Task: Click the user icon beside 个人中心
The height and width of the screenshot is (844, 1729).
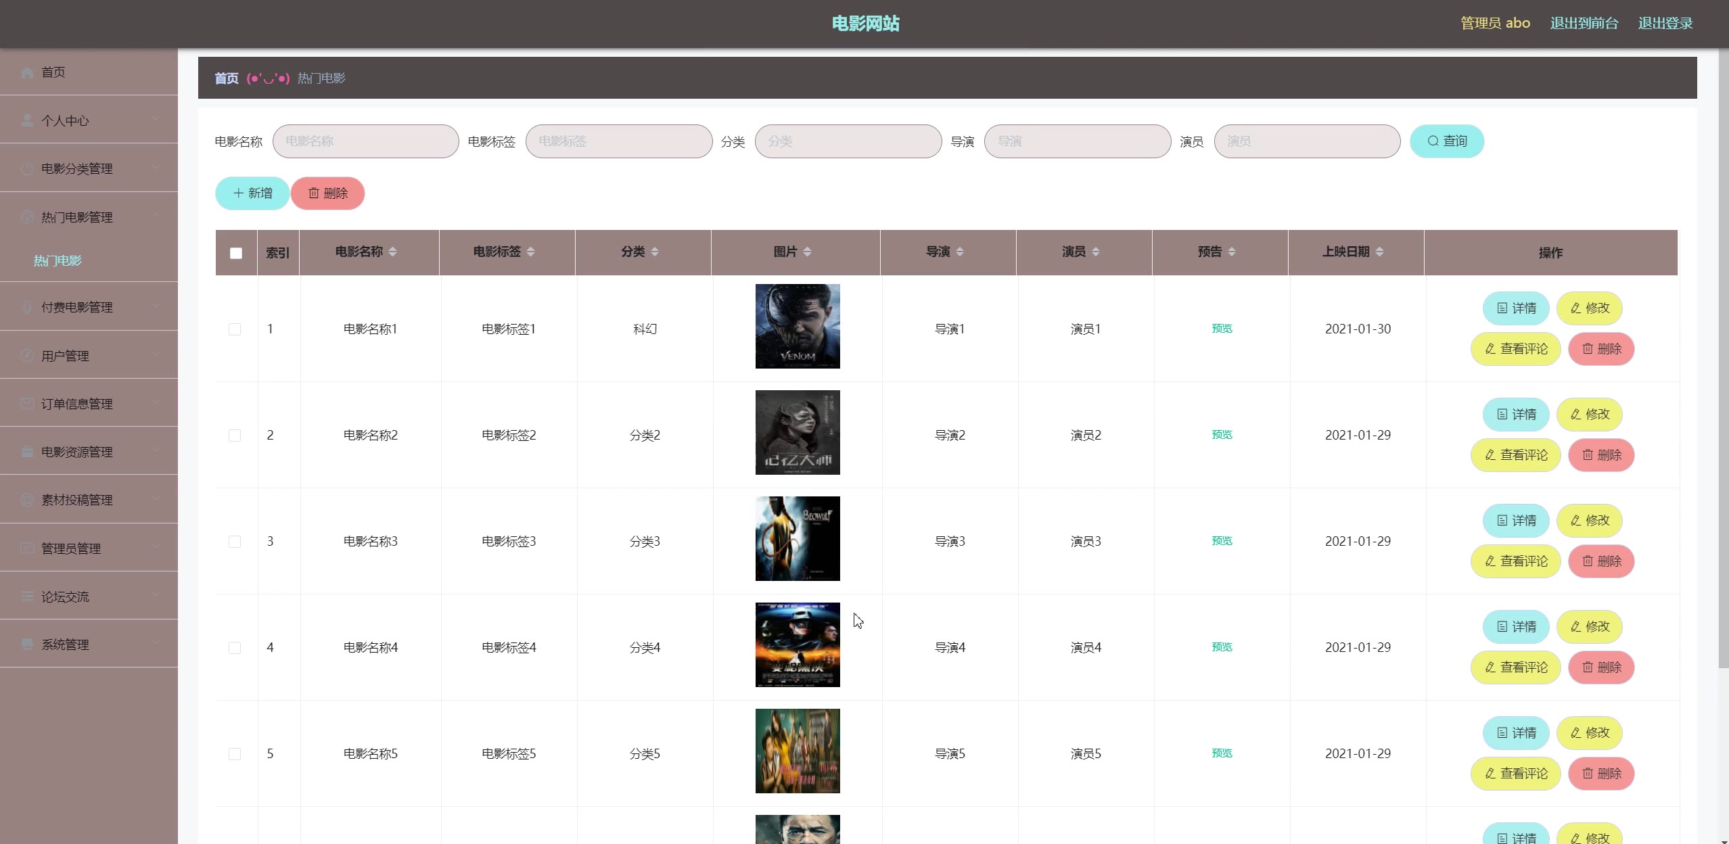Action: click(x=27, y=120)
